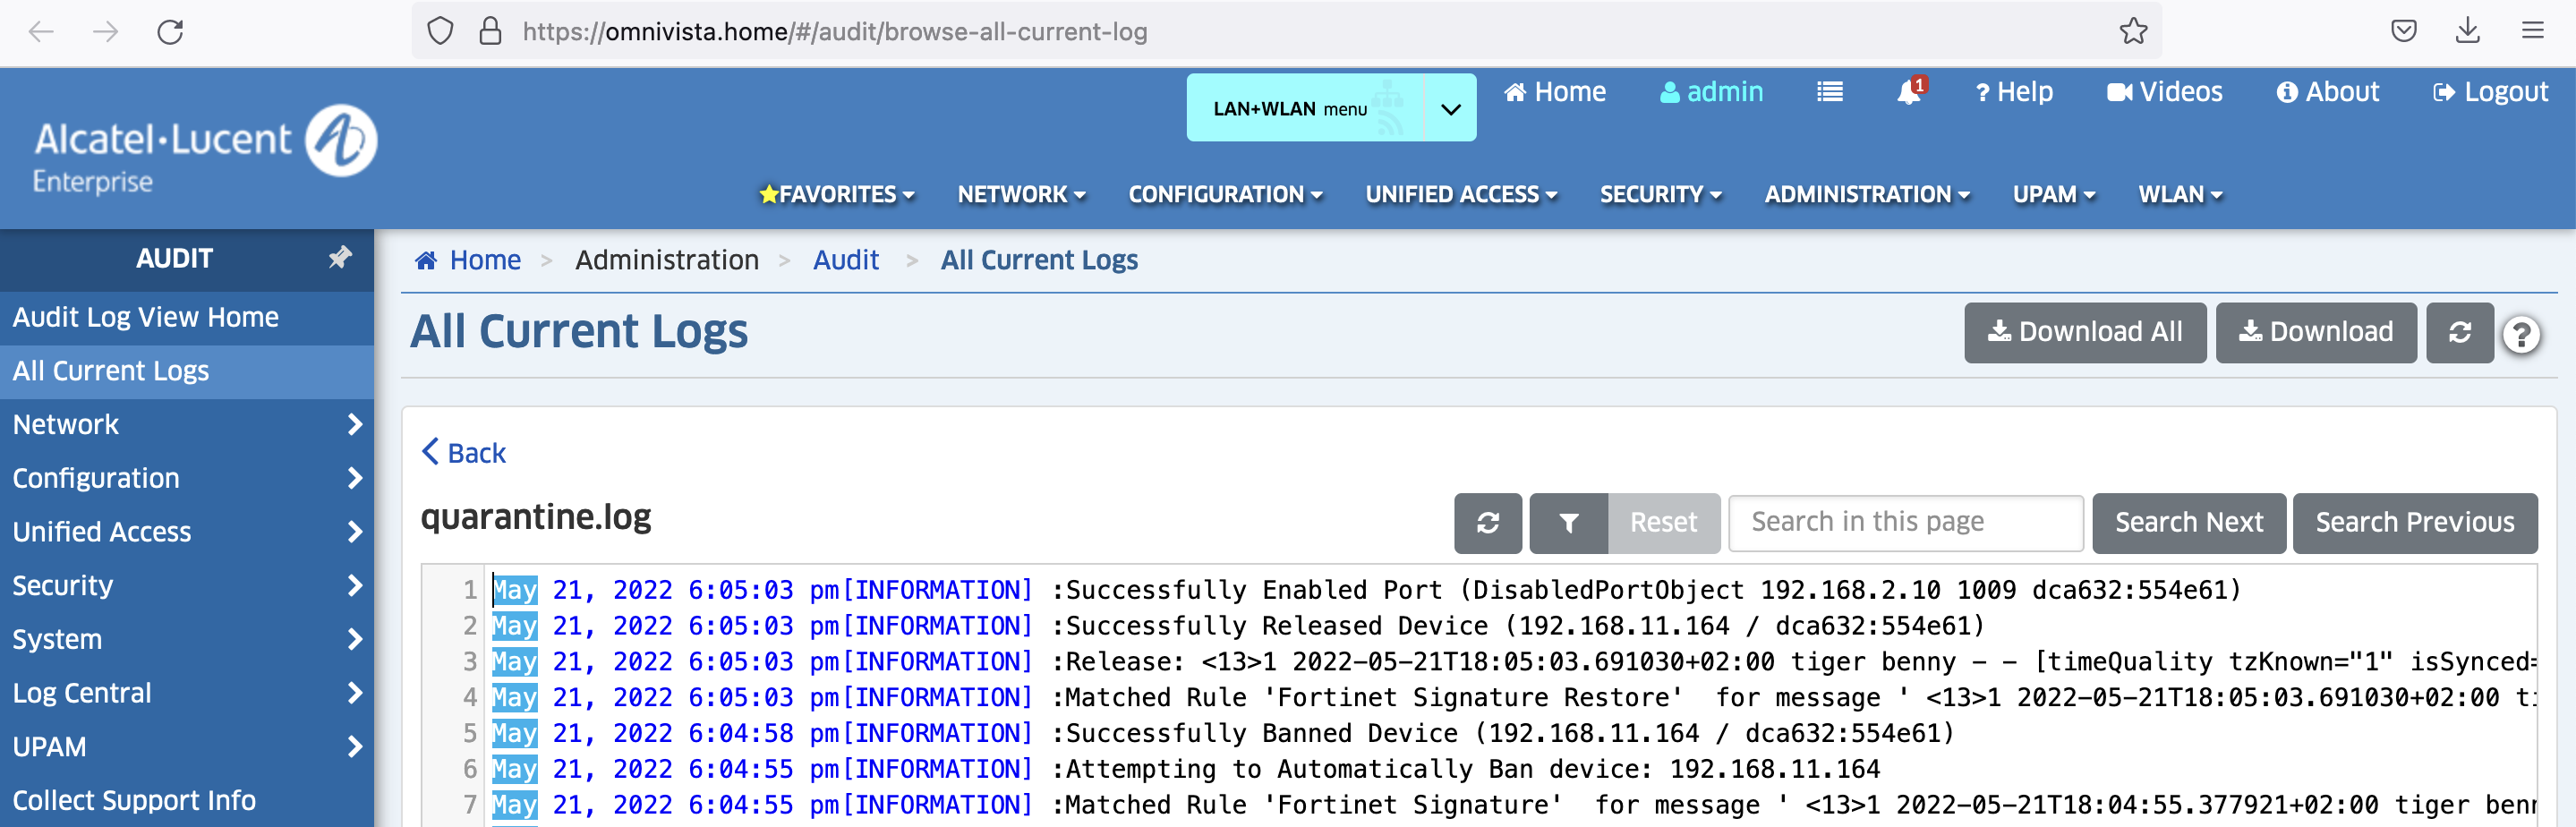The height and width of the screenshot is (827, 2576).
Task: Bookmark page with the star icon
Action: [x=2133, y=31]
